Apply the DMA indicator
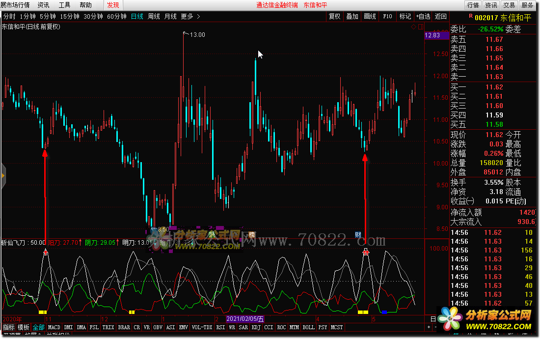This screenshot has width=541, height=339. pyautogui.click(x=81, y=327)
